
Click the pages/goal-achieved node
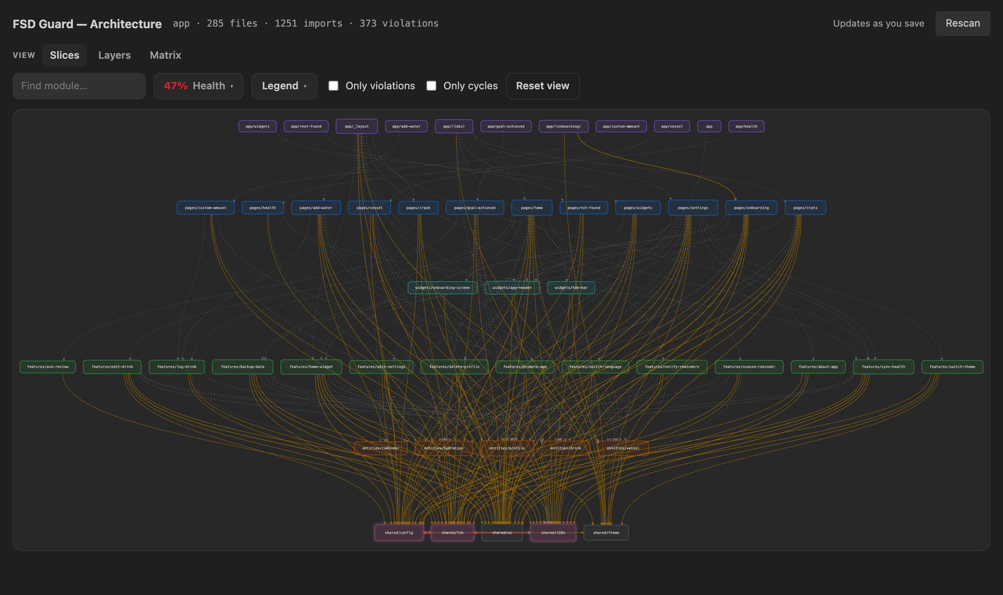click(475, 208)
